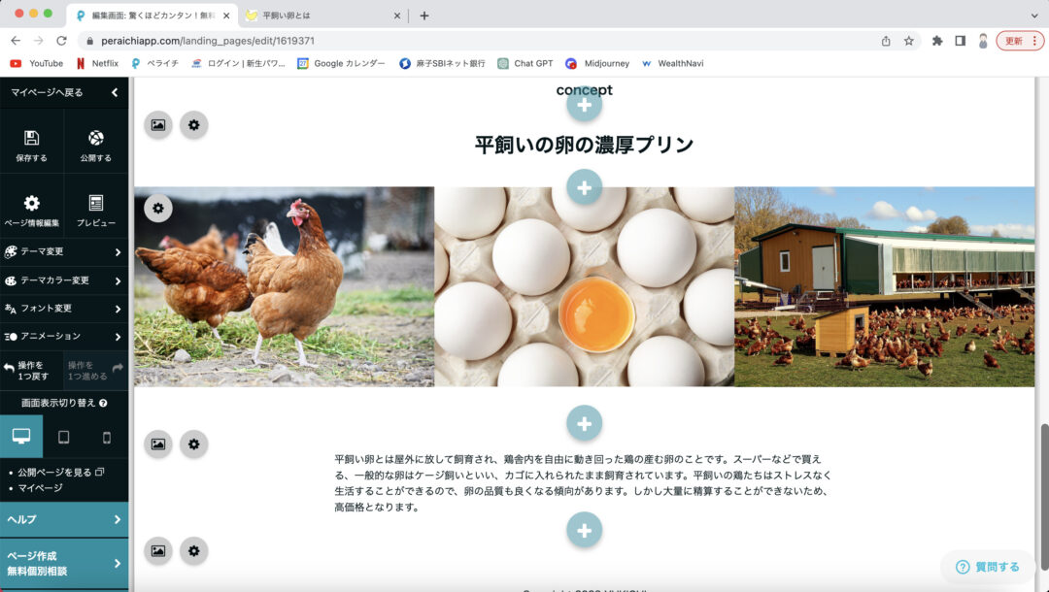Select the chickens photo
Screen dimensions: 1049x592
coord(285,286)
